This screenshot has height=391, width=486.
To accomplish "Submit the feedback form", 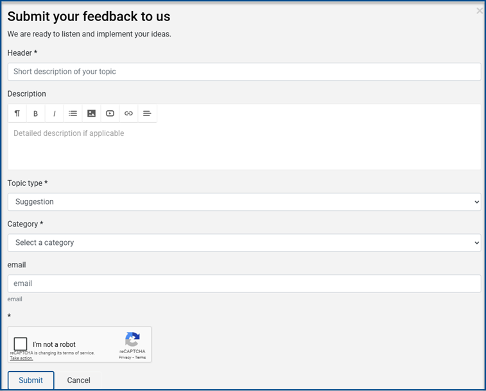I will [31, 380].
